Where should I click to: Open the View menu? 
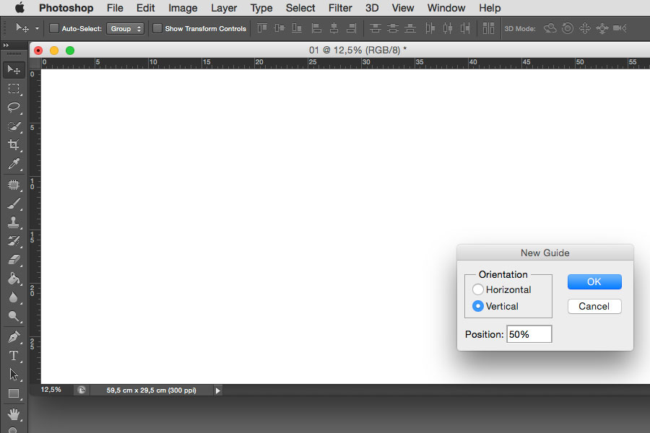click(402, 8)
